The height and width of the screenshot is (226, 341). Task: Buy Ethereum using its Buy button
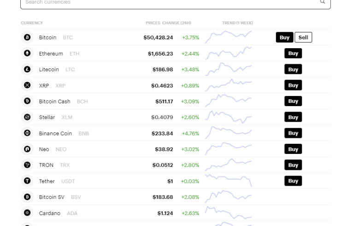tap(293, 53)
